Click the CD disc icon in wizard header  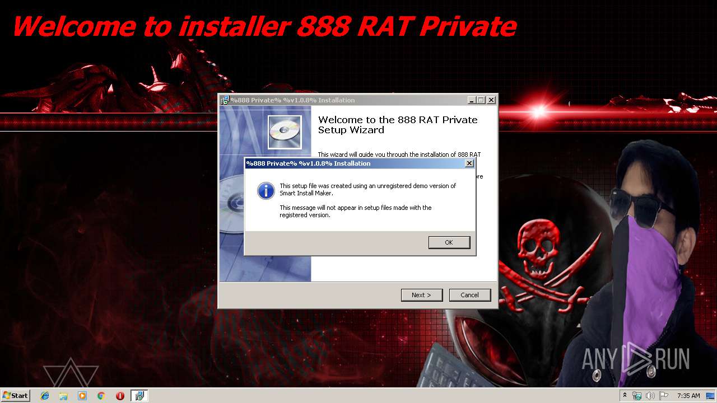(285, 132)
